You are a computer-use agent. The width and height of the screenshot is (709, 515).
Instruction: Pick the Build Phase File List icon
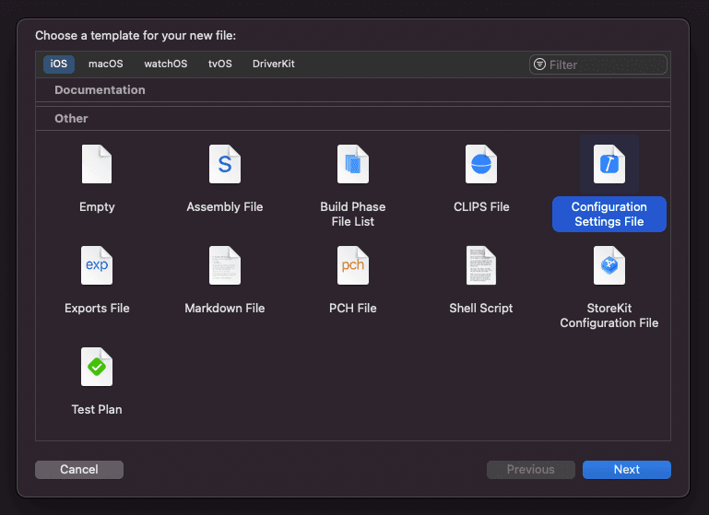pos(353,164)
